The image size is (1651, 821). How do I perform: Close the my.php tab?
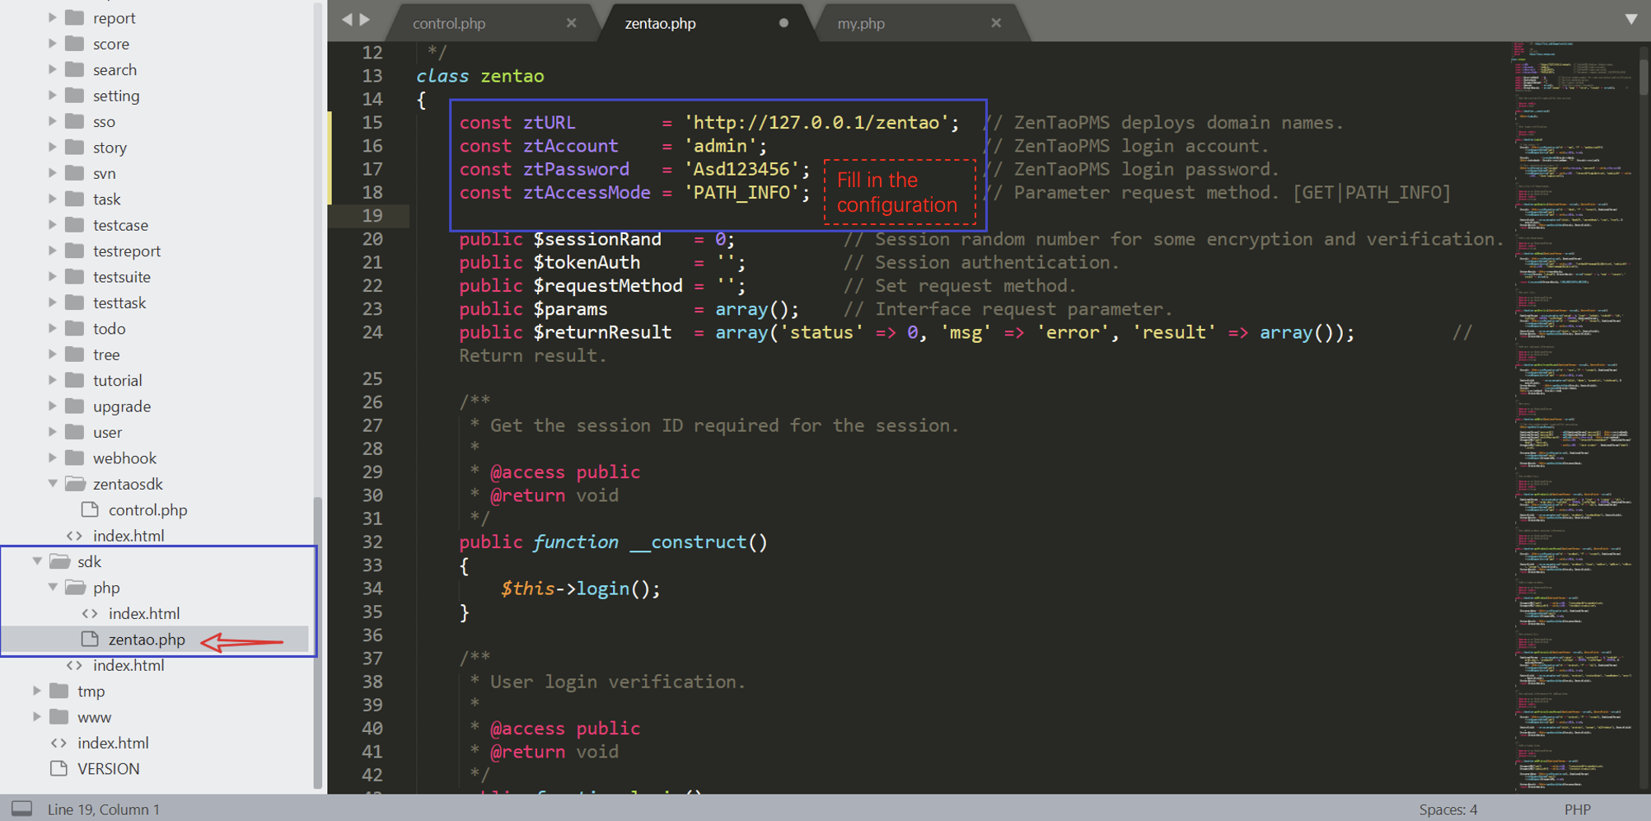[x=996, y=23]
